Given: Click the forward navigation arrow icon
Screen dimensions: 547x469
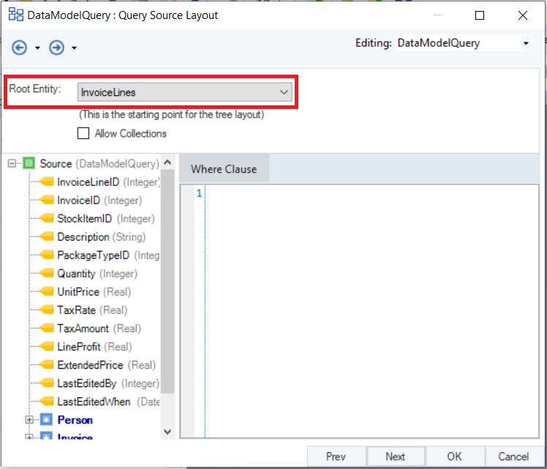Looking at the screenshot, I should (x=56, y=48).
